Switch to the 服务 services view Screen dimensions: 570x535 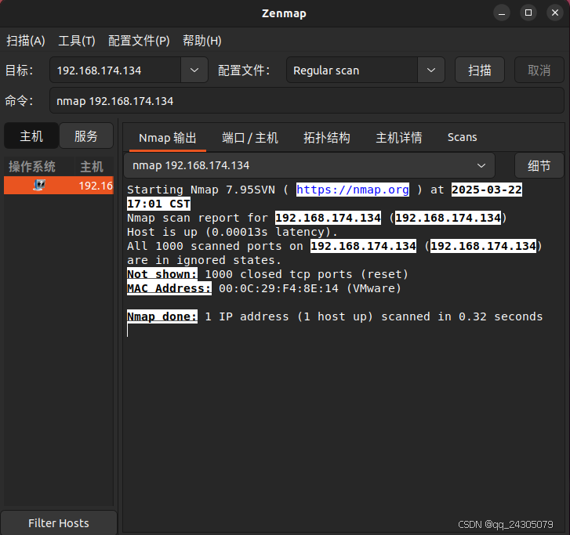click(x=86, y=136)
